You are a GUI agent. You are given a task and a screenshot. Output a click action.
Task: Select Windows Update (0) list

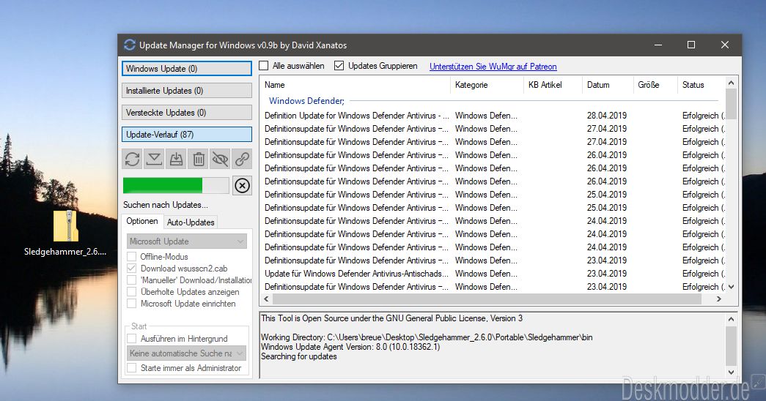pos(187,69)
